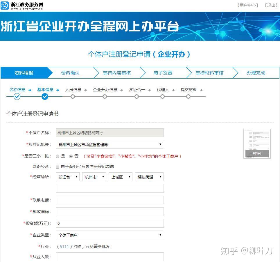
Task: Click the 基本信息 checkmark step icon
Action: pos(45,97)
